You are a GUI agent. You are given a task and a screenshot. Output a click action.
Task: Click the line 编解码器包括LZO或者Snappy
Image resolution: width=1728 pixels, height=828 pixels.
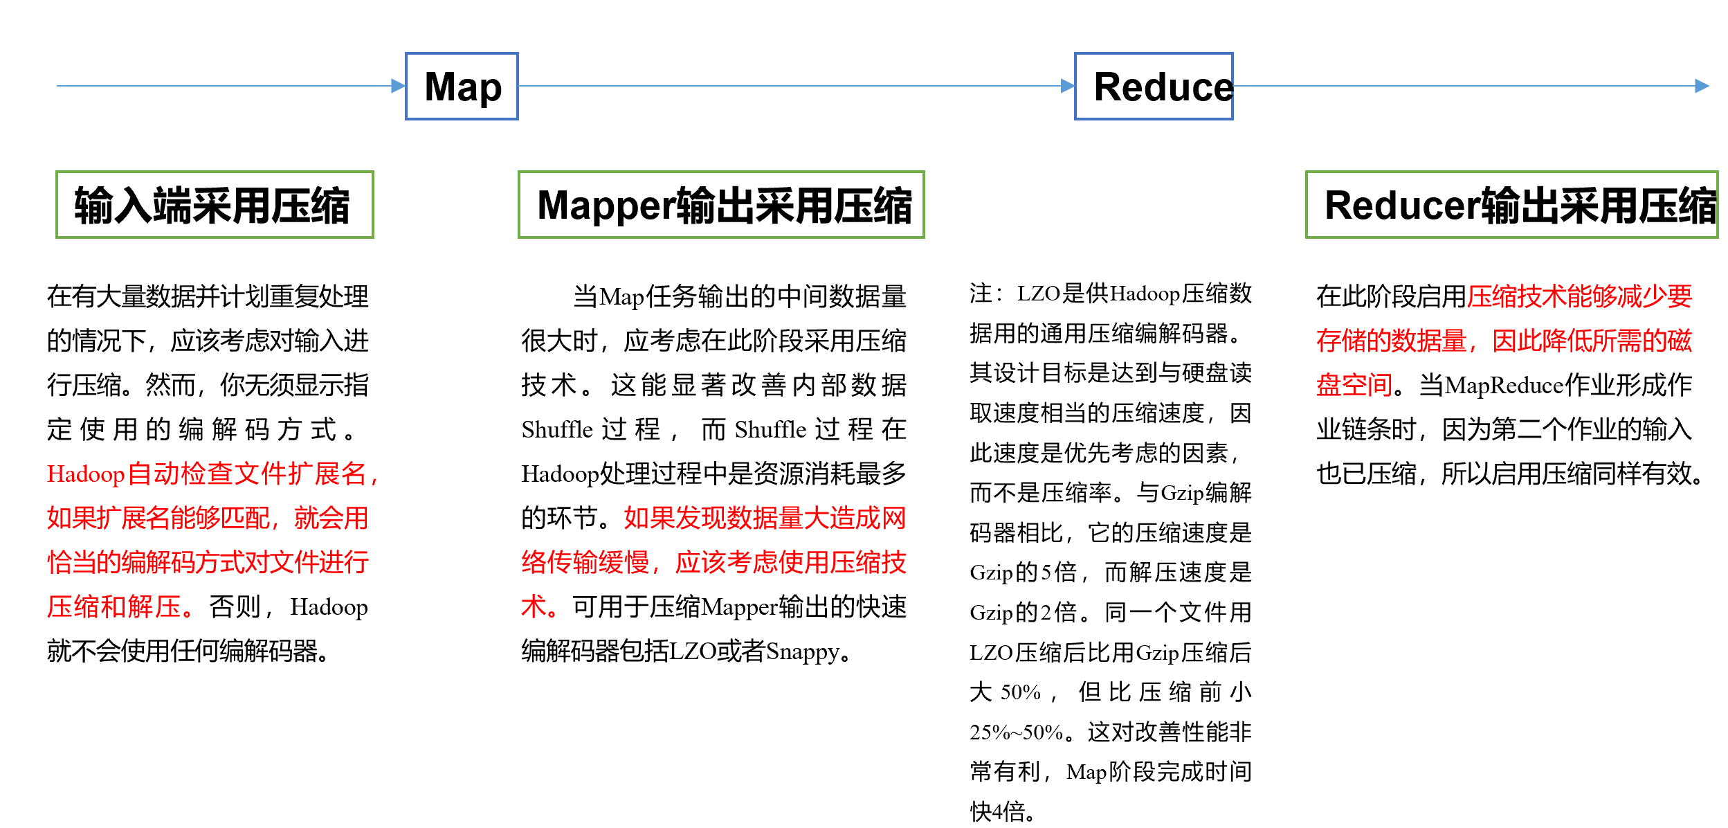686,651
